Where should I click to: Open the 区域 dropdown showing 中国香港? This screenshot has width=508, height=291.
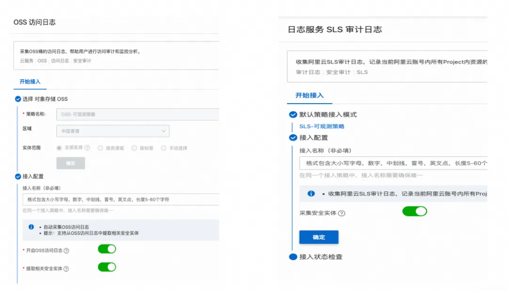point(113,131)
